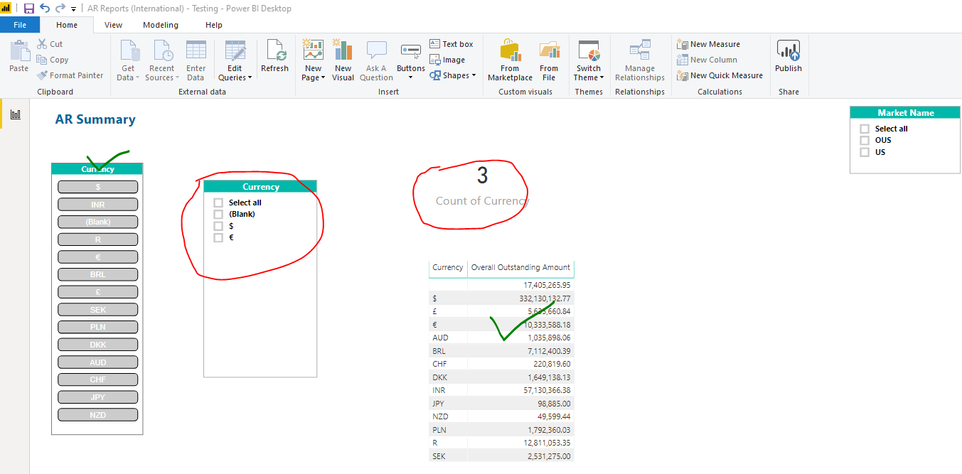Viewport: 962px width, 474px height.
Task: Add a New Column calculation
Action: pos(707,60)
